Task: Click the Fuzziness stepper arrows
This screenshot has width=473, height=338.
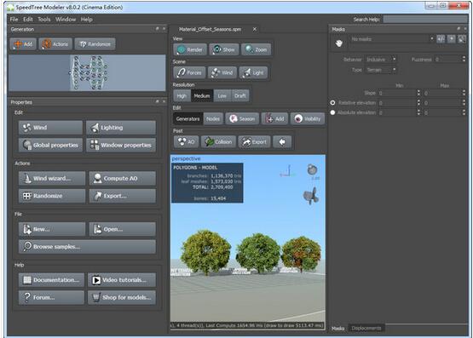Action: coord(464,59)
